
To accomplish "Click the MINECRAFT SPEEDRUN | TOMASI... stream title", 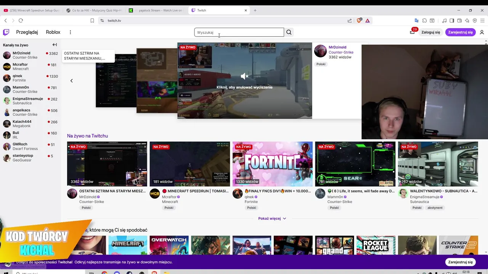I will (x=196, y=191).
